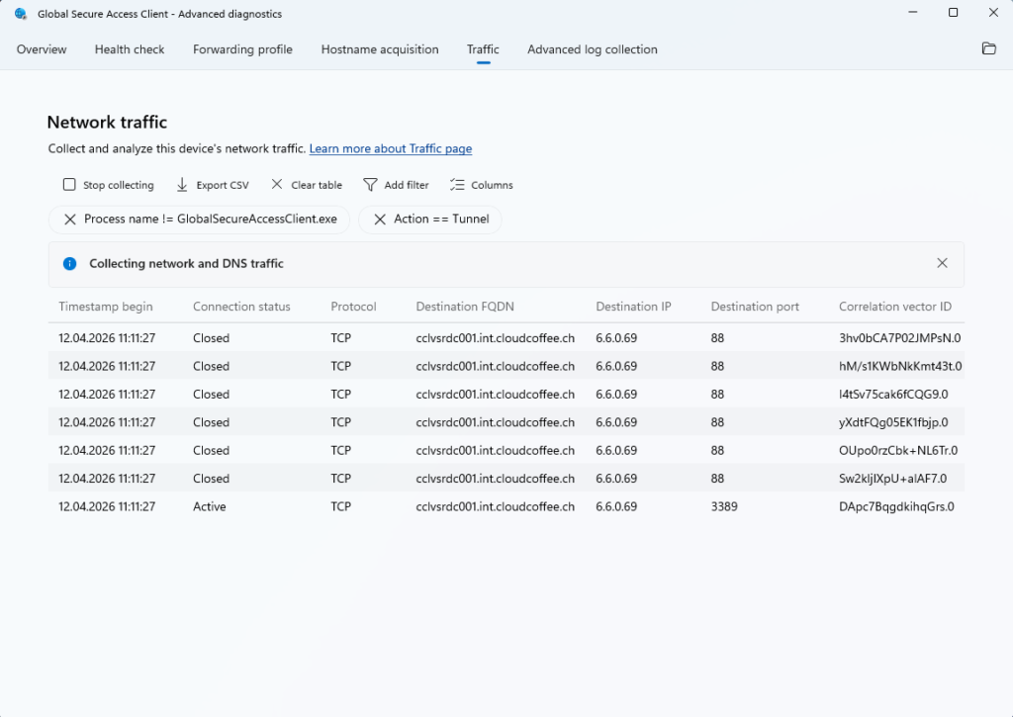Click the blue info icon in banner
This screenshot has height=717, width=1013.
point(70,263)
